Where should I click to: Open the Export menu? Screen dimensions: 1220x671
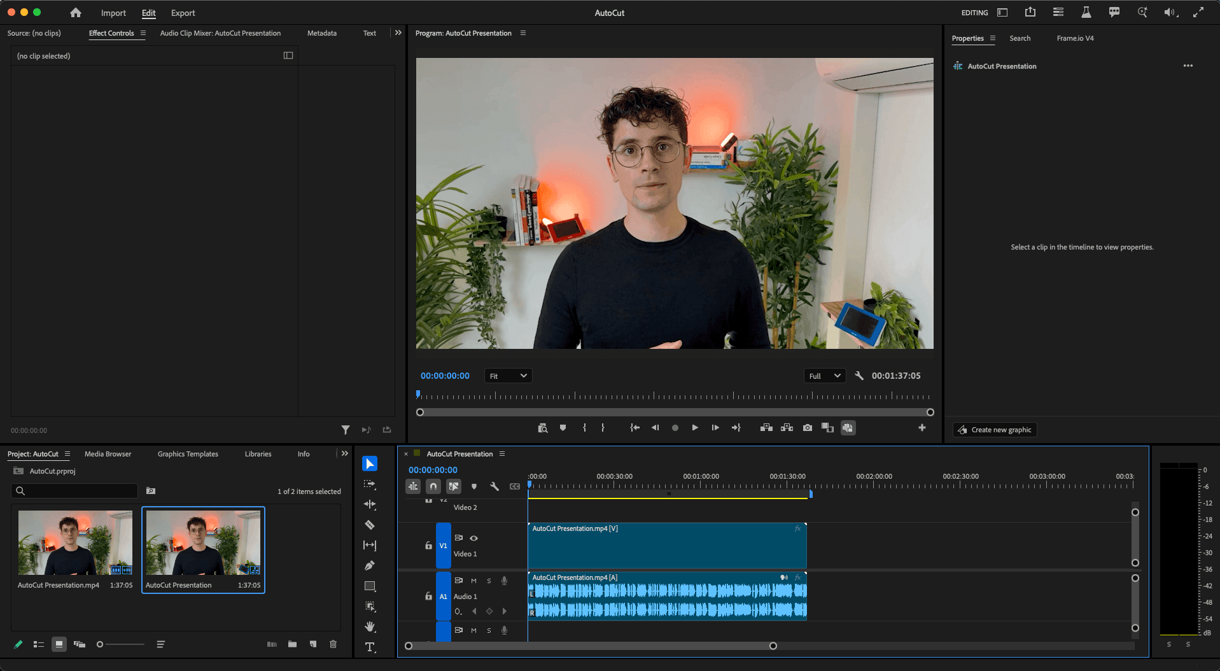(183, 13)
